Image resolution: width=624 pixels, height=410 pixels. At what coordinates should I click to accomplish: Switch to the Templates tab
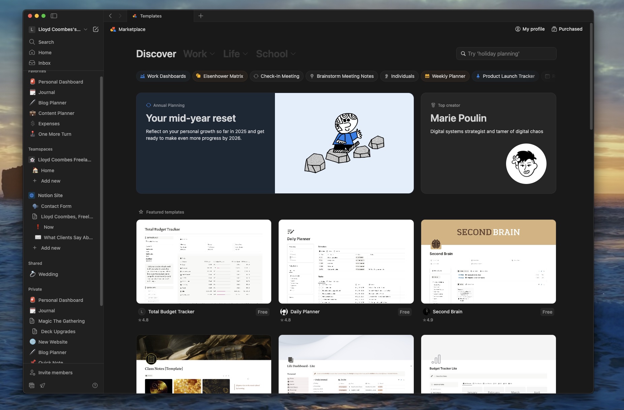(x=150, y=16)
